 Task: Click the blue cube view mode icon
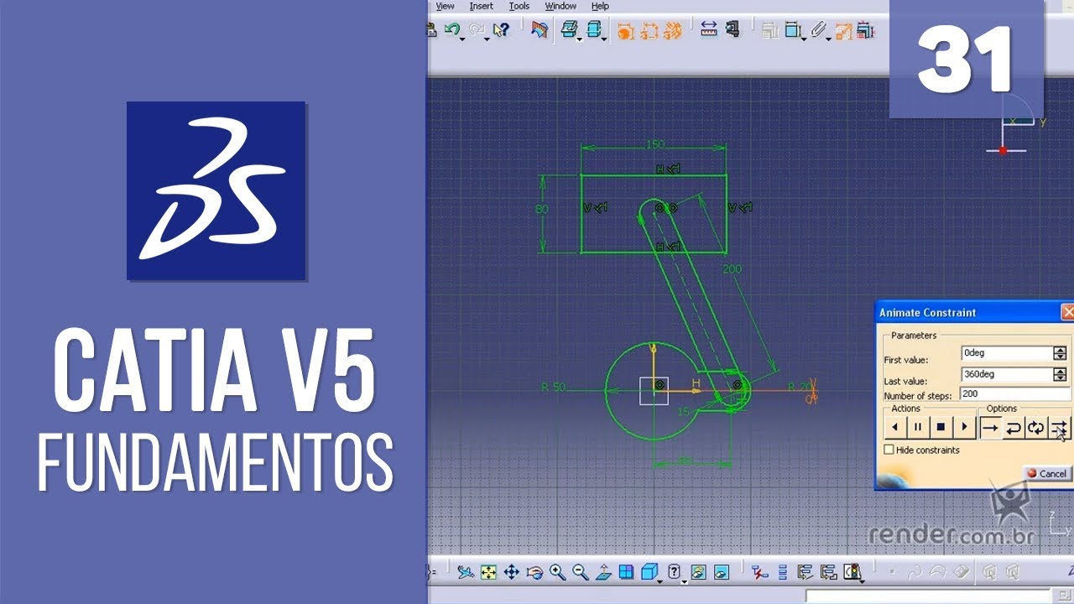649,572
